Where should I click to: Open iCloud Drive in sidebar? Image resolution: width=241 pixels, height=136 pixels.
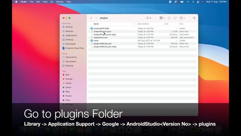click(71, 57)
